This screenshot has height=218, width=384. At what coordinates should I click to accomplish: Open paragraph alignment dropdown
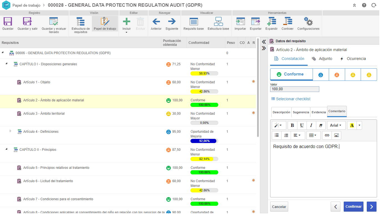click(x=298, y=135)
